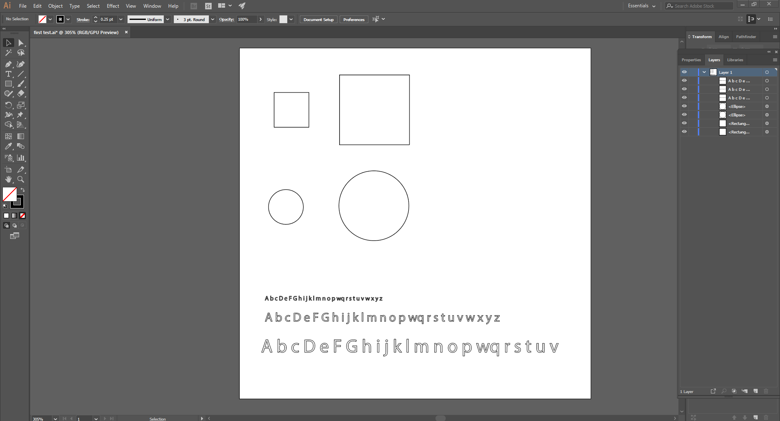Select the Gradient tool

(21, 136)
